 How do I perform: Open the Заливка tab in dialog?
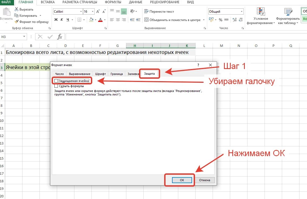tap(133, 74)
